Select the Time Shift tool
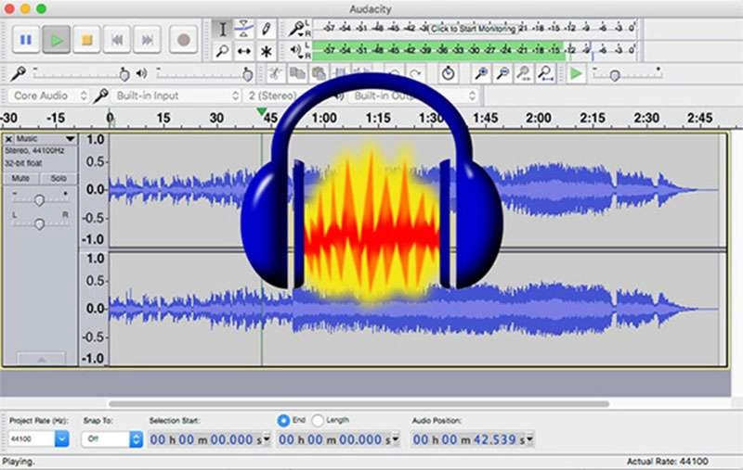 click(x=245, y=52)
